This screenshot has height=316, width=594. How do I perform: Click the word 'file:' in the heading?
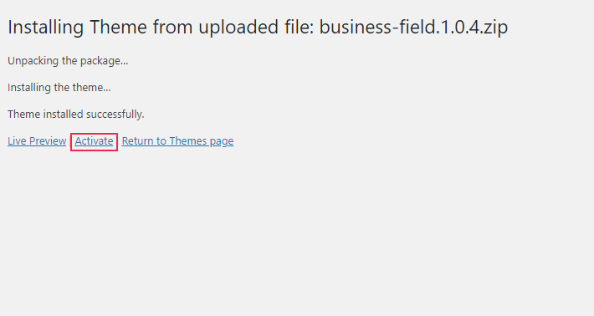300,28
